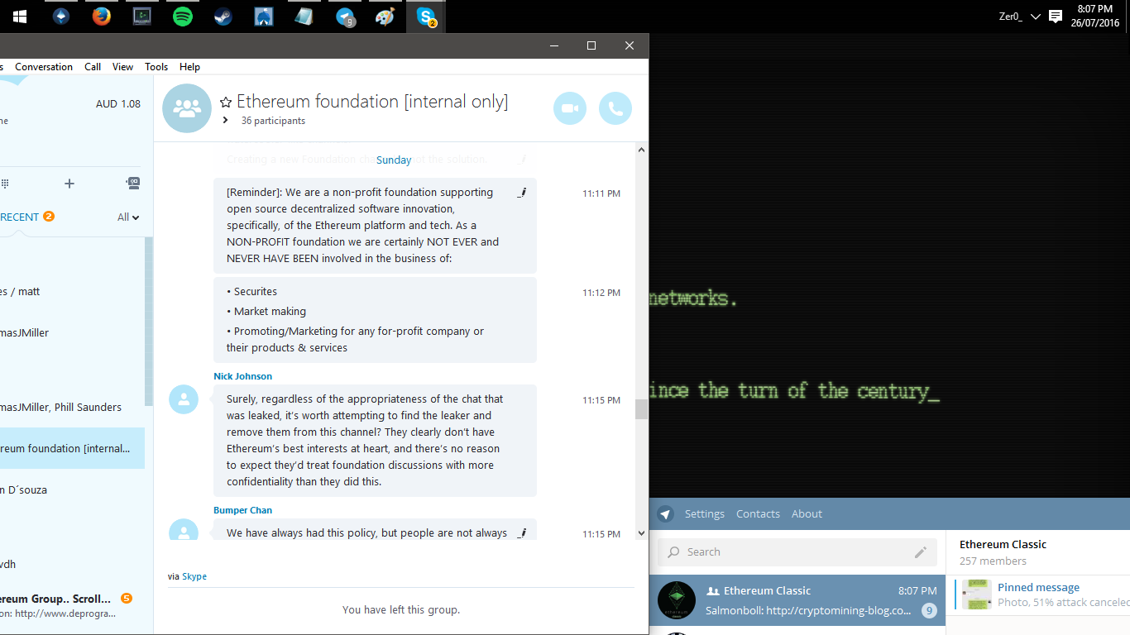Viewport: 1130px width, 635px height.
Task: Open the Conversation menu
Action: [44, 67]
